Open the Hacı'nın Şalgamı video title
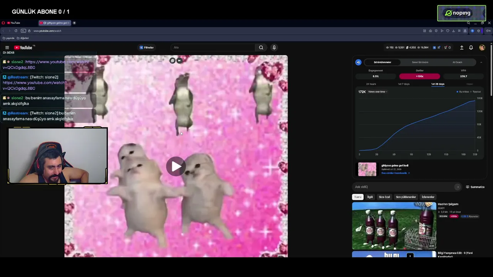 448,204
